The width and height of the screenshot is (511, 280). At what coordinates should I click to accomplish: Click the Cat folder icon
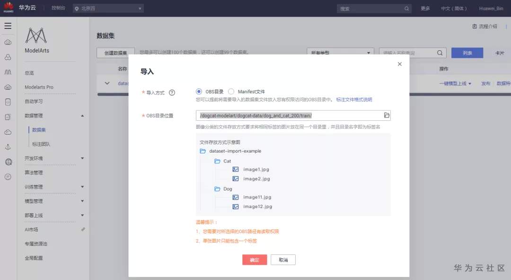(217, 161)
